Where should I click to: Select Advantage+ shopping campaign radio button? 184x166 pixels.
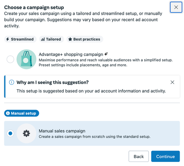(10, 59)
